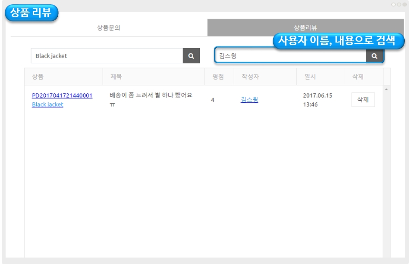
Task: Open the PD2017041721440001 product code link
Action: [x=62, y=95]
